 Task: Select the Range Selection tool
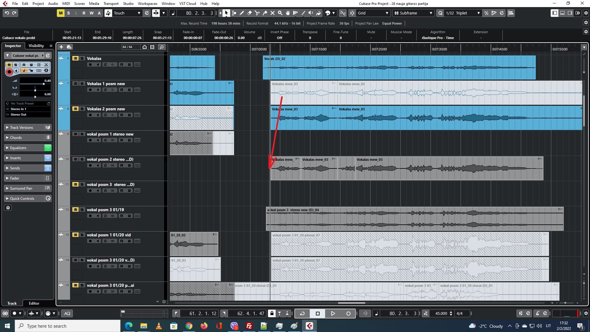tap(234, 13)
